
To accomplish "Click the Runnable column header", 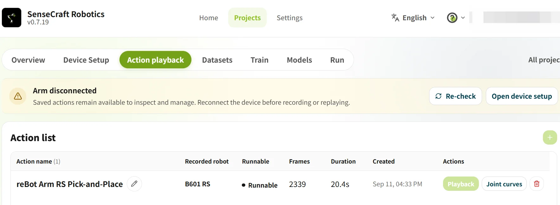I will tap(255, 161).
